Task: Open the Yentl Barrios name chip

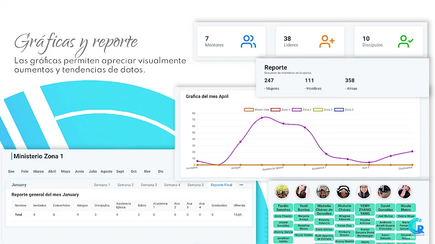Action: 304,208
